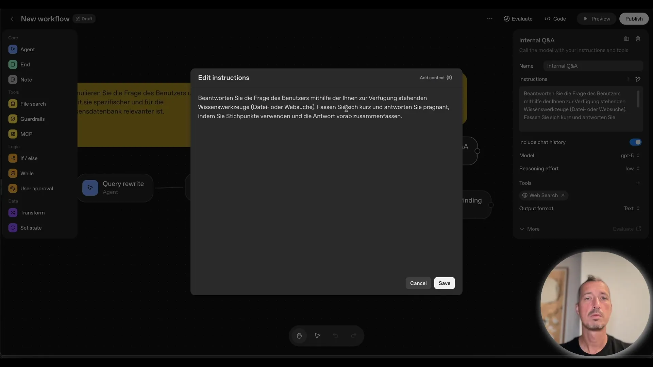Expand the More section
The image size is (653, 367).
pyautogui.click(x=530, y=229)
